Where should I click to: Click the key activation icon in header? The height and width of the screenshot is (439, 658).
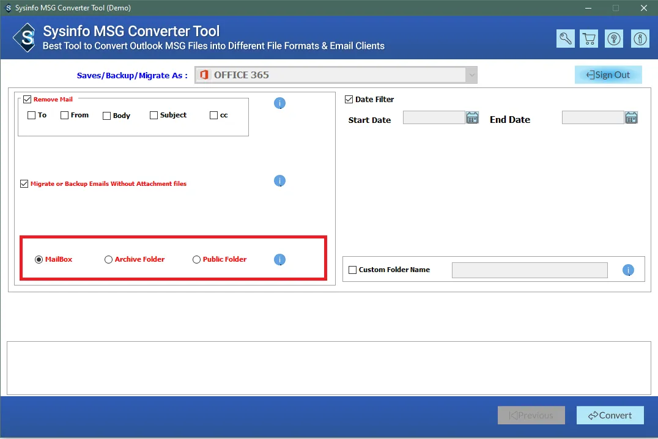coord(566,39)
